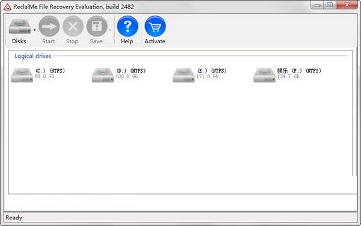Select the D: drive icon

(x=103, y=75)
